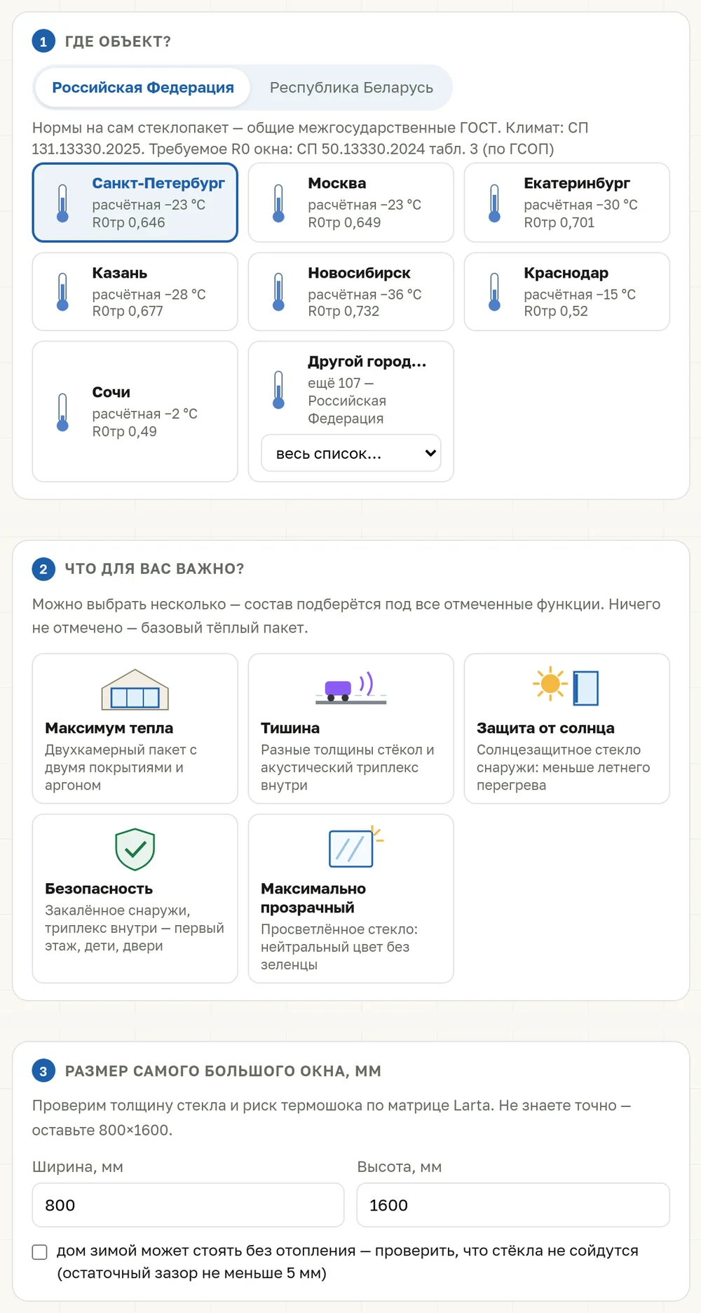Click the green shield checkmark icon for Безопасность
The width and height of the screenshot is (701, 1313).
[135, 849]
